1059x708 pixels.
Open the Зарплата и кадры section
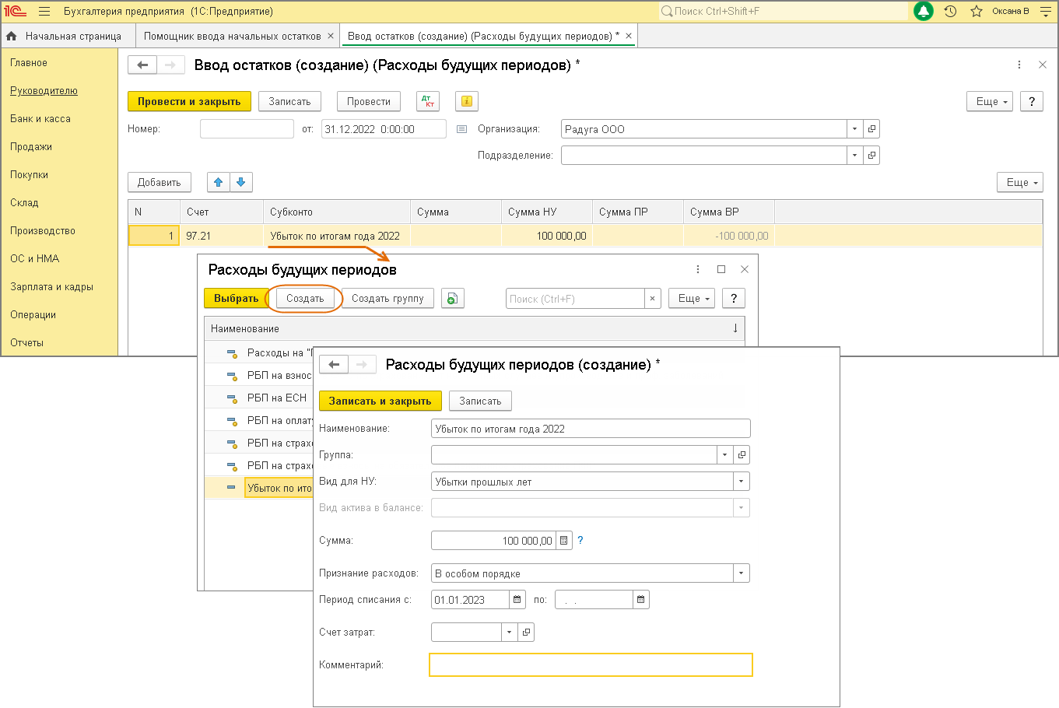[51, 287]
